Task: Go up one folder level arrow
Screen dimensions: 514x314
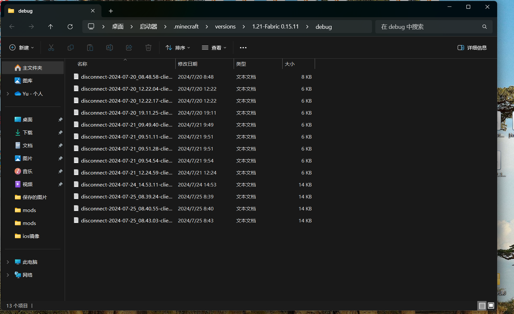Action: tap(51, 27)
